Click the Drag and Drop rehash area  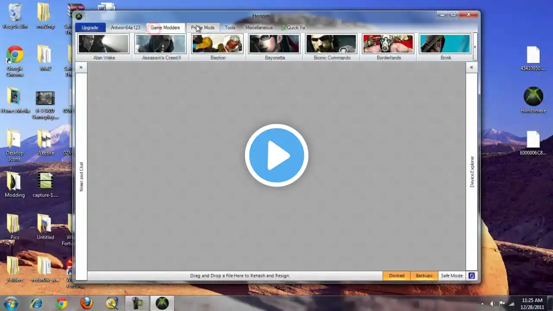239,276
